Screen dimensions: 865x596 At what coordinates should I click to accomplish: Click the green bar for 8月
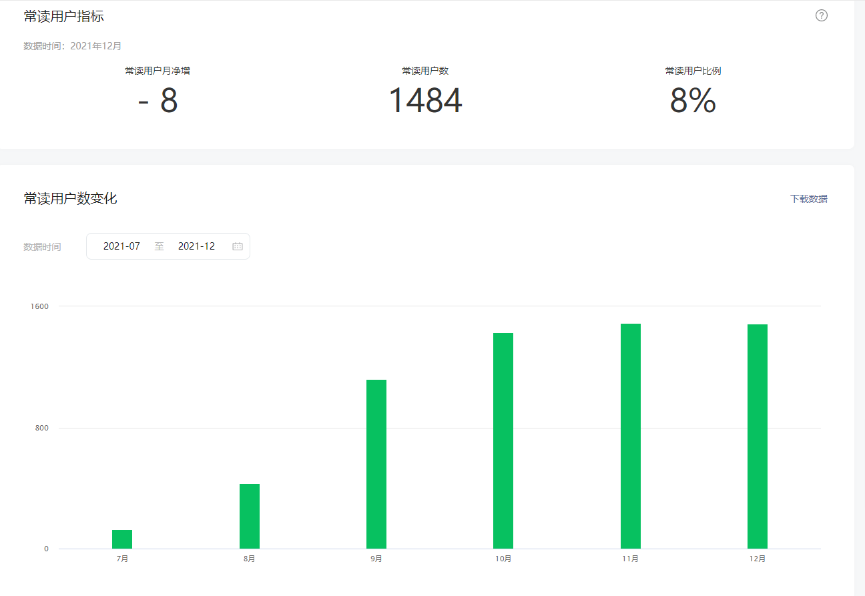(250, 516)
